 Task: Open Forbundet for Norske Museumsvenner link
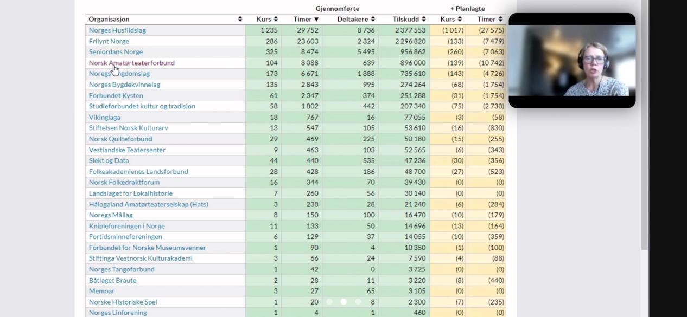click(x=148, y=248)
